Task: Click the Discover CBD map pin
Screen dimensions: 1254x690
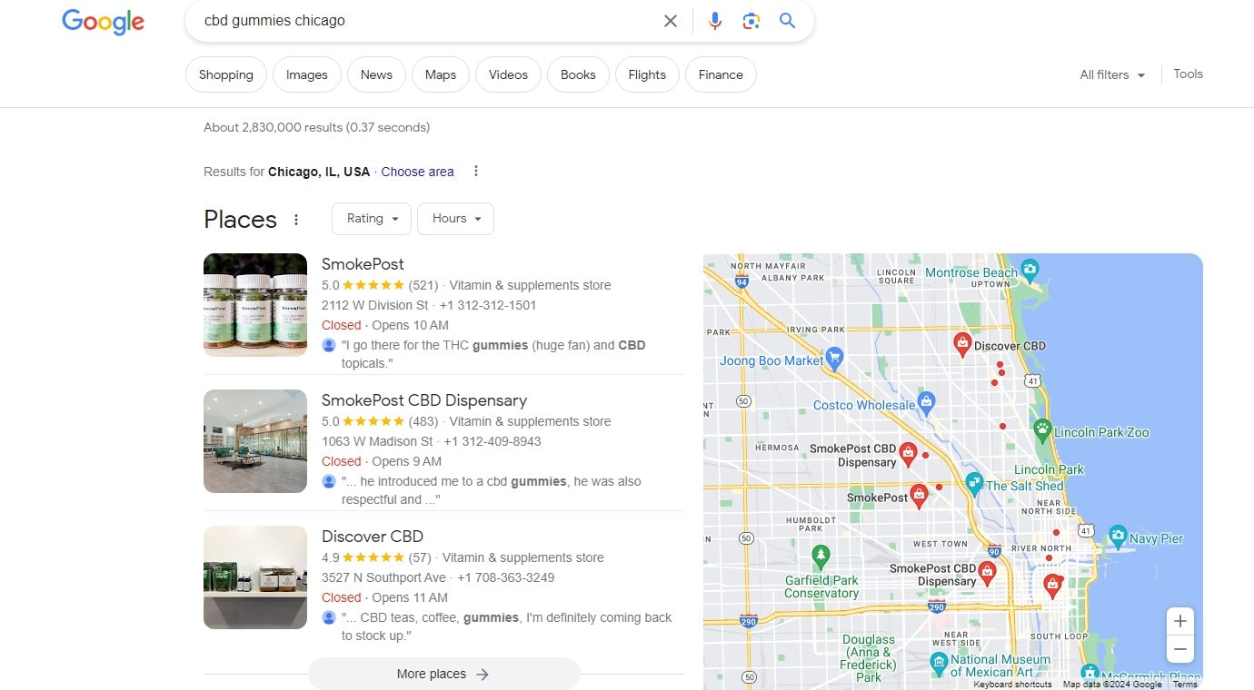Action: point(962,344)
